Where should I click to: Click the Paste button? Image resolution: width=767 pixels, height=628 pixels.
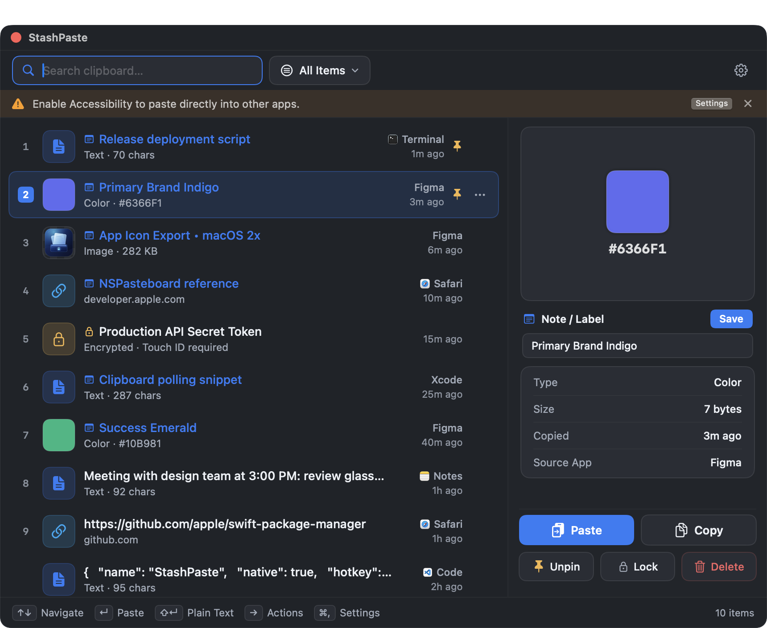click(x=577, y=530)
